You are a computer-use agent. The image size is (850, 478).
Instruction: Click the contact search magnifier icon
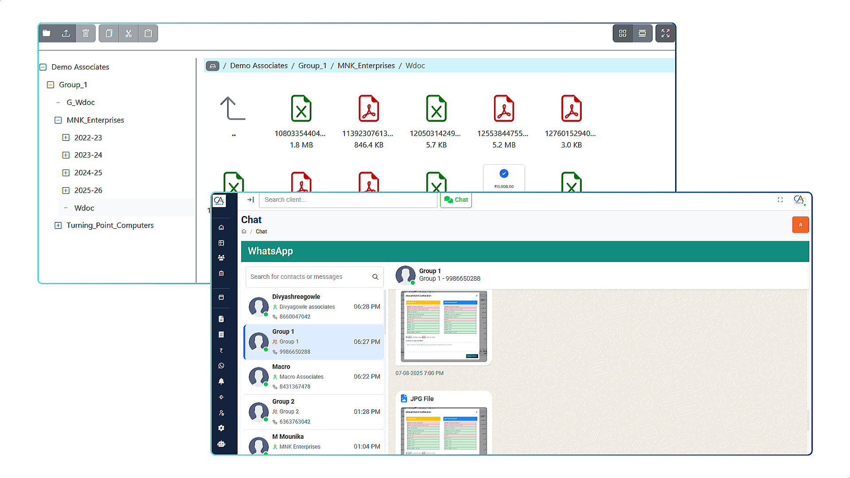point(375,277)
